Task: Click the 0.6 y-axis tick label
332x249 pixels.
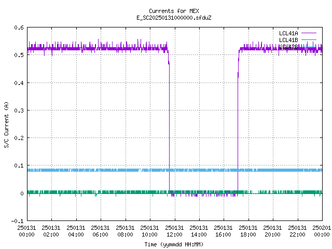Action: (x=19, y=27)
